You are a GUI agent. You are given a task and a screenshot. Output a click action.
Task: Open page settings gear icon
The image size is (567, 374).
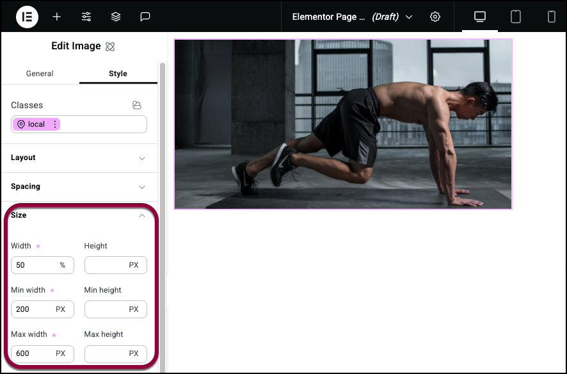click(x=435, y=17)
